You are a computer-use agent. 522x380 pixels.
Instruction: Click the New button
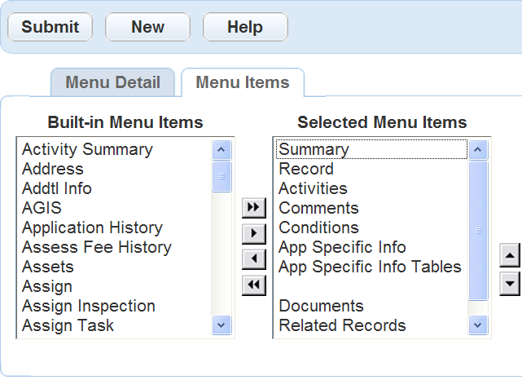coord(147,27)
